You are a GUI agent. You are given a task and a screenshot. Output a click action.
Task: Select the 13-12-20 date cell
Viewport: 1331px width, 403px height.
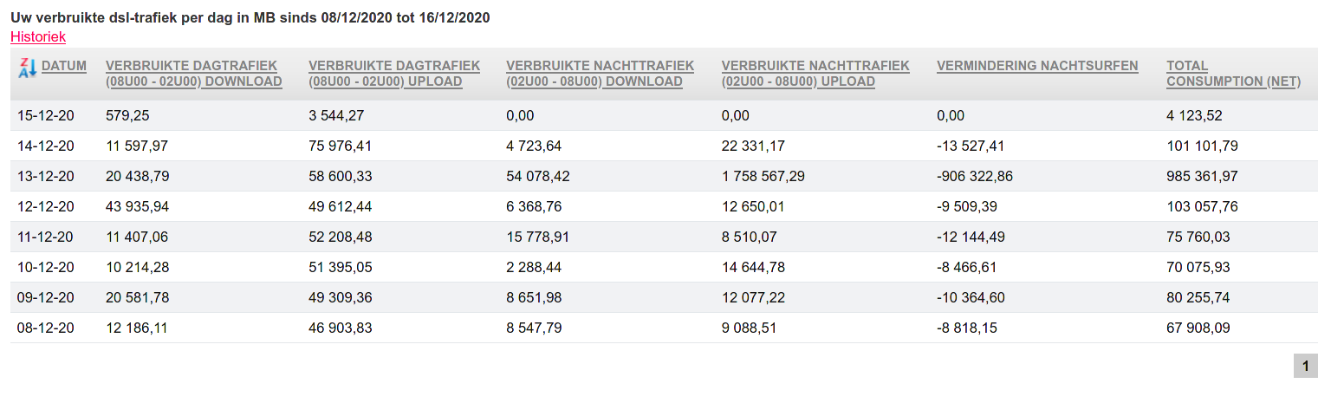click(46, 176)
